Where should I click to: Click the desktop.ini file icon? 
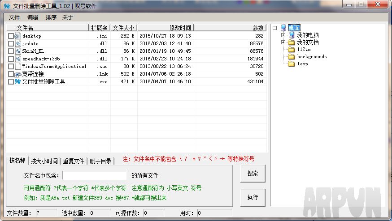pyautogui.click(x=18, y=36)
